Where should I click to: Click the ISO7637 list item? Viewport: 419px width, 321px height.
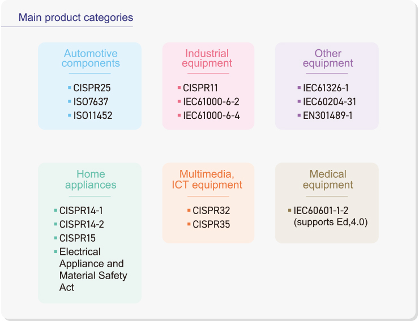tap(91, 102)
